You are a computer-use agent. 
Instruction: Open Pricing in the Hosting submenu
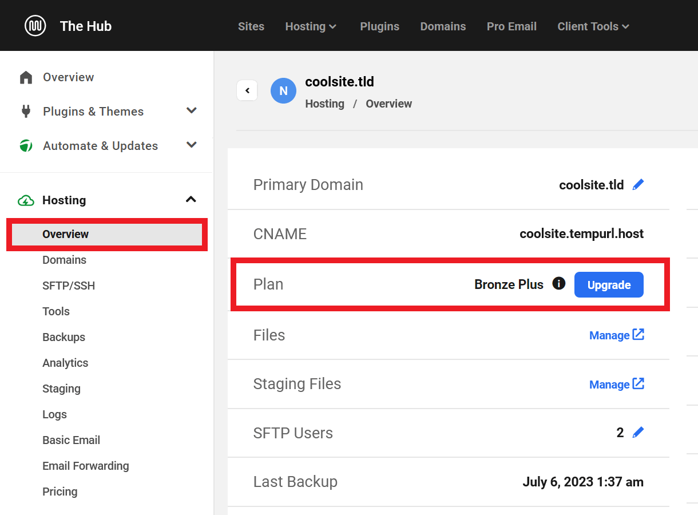[x=60, y=492]
